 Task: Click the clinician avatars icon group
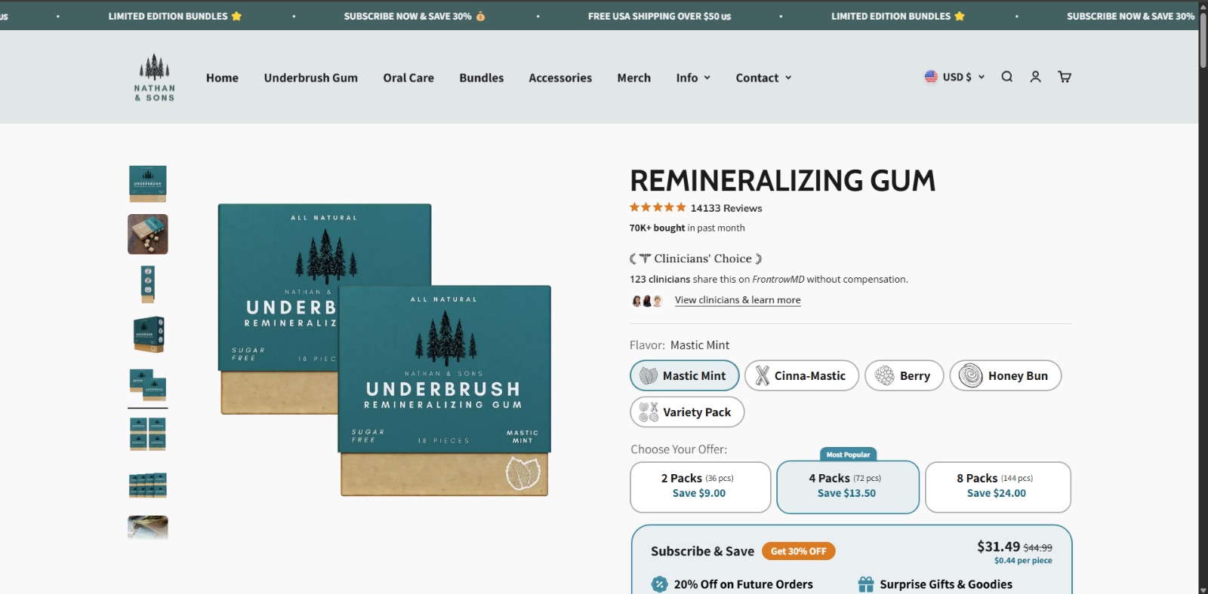tap(647, 301)
